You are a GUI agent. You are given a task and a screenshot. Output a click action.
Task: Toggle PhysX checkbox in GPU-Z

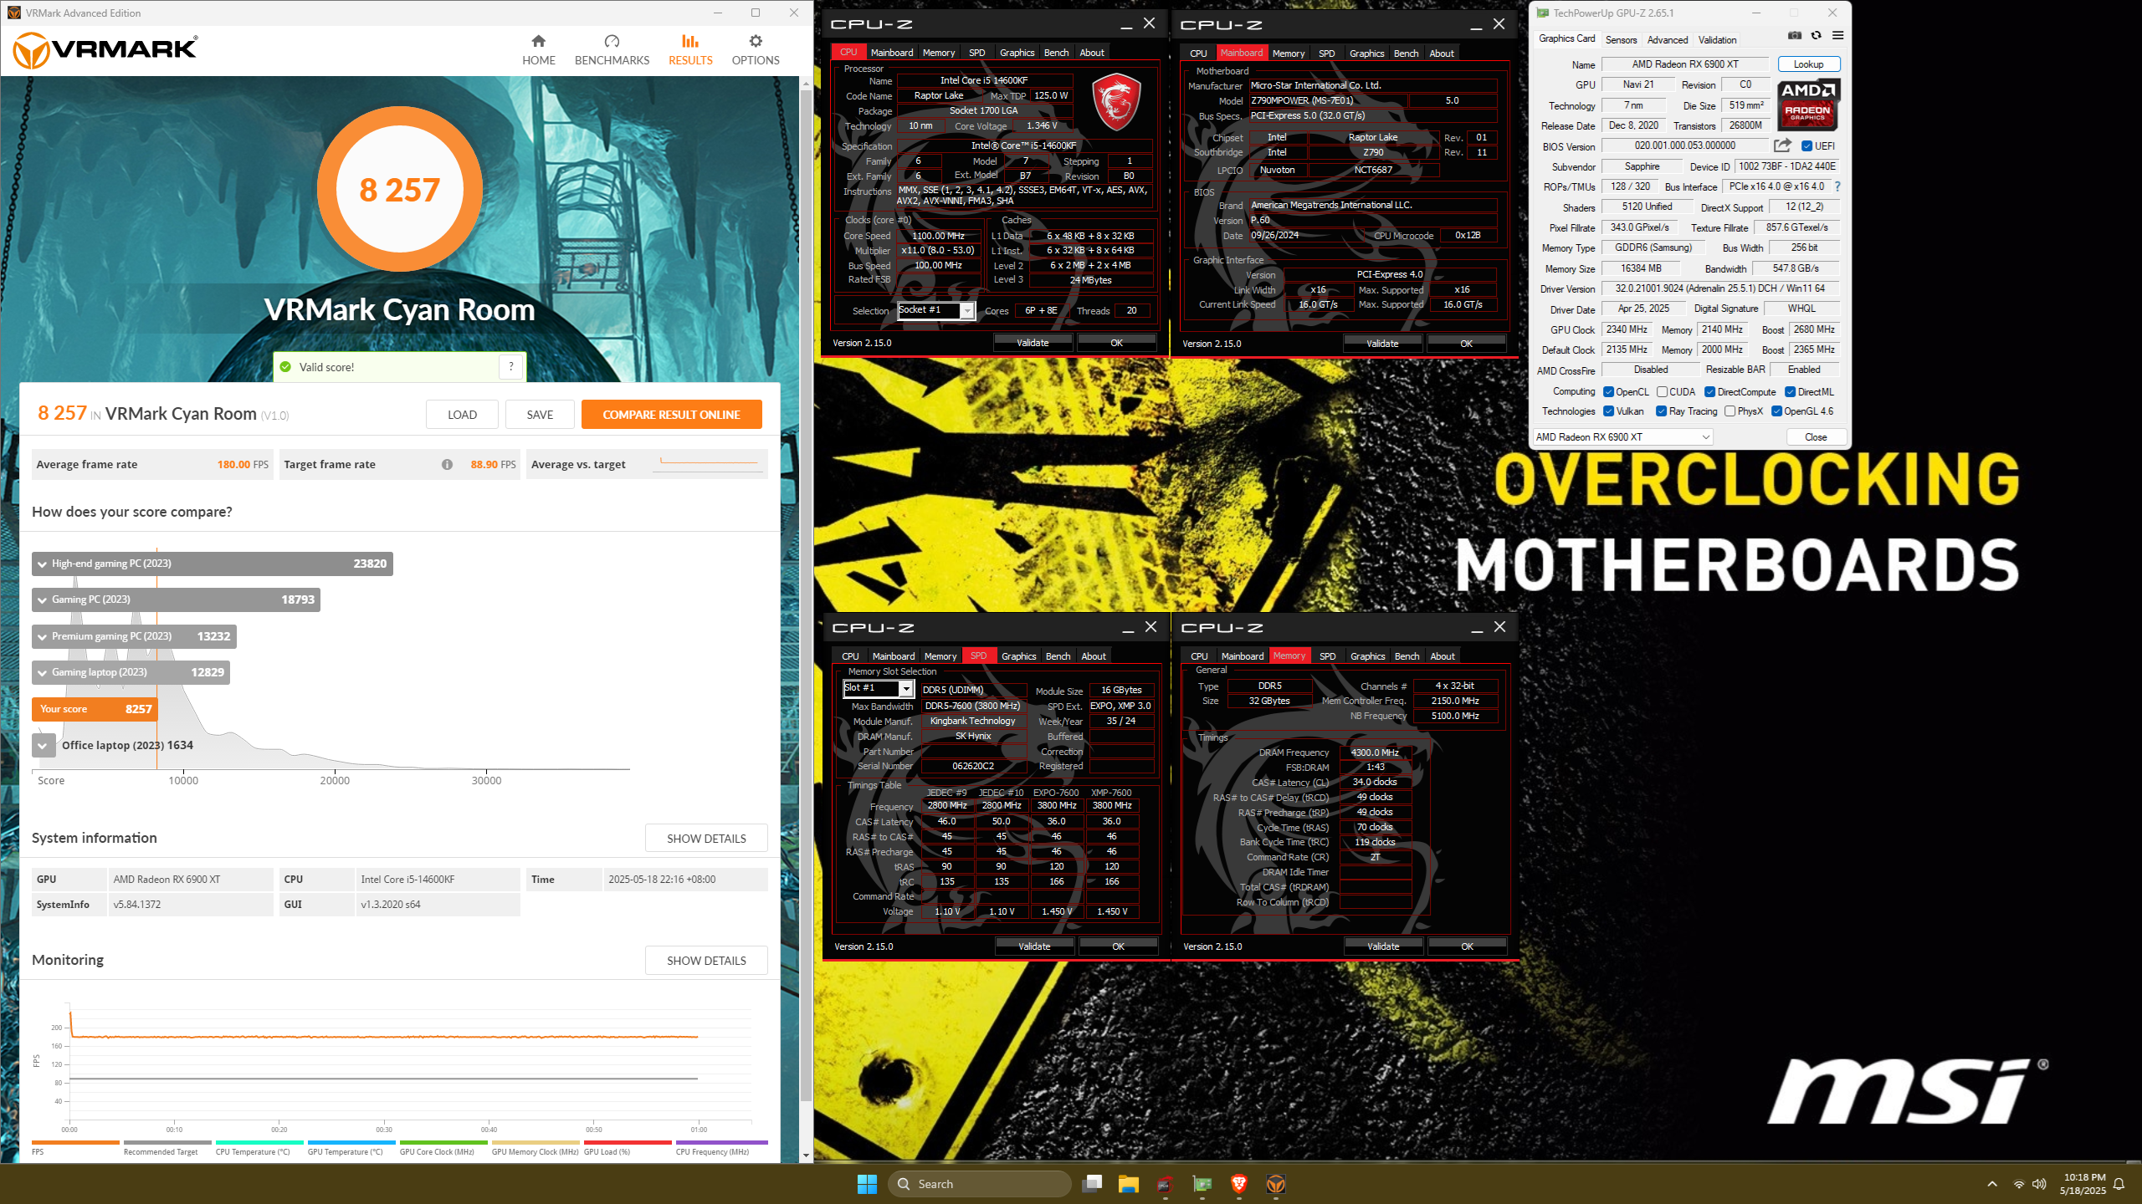click(1729, 411)
